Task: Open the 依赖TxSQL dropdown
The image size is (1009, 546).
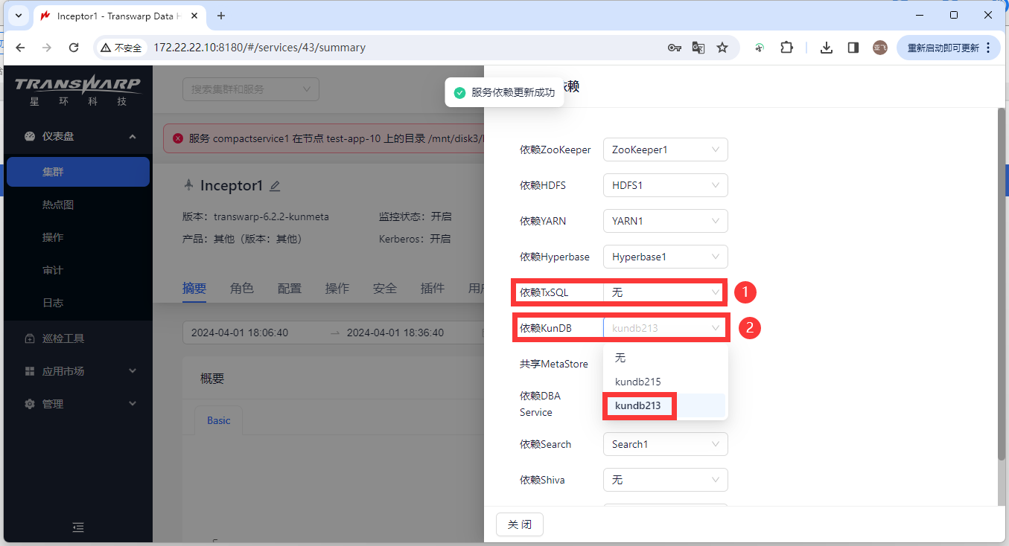Action: (665, 292)
